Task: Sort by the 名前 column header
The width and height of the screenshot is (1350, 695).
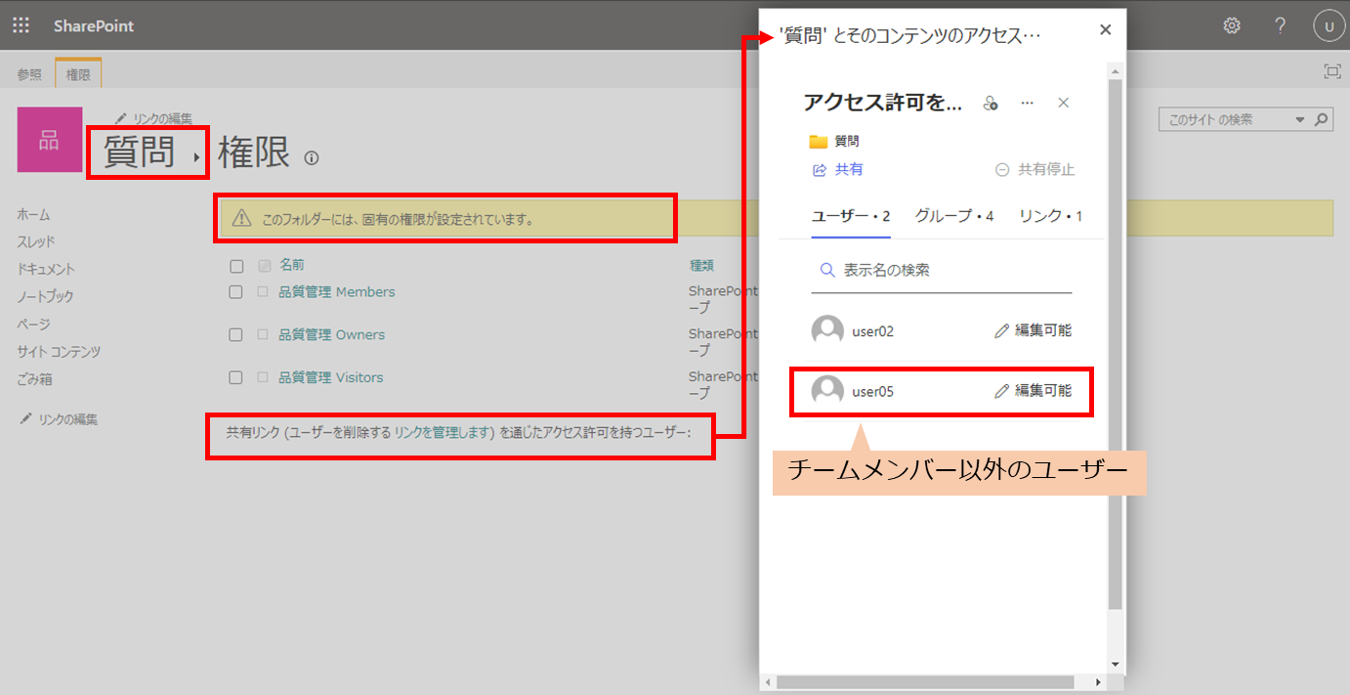Action: tap(291, 265)
